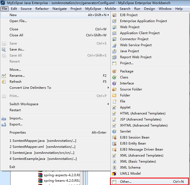Click the Java Project icon
This screenshot has width=190, height=185.
click(x=114, y=51)
